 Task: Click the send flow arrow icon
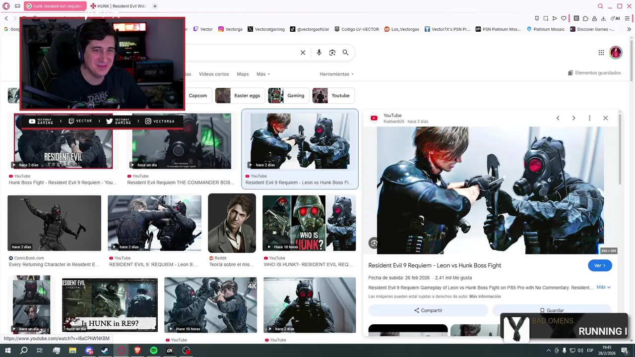pos(555,18)
